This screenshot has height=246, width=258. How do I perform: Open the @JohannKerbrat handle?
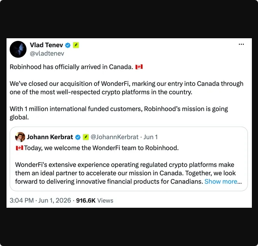pyautogui.click(x=115, y=137)
